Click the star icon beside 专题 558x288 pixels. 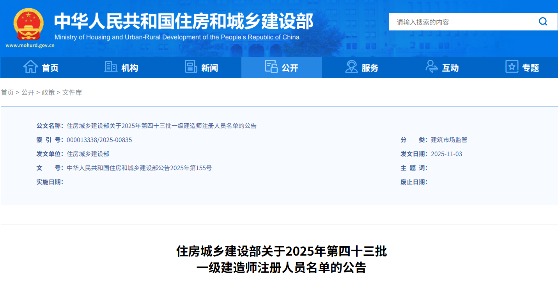pyautogui.click(x=512, y=67)
